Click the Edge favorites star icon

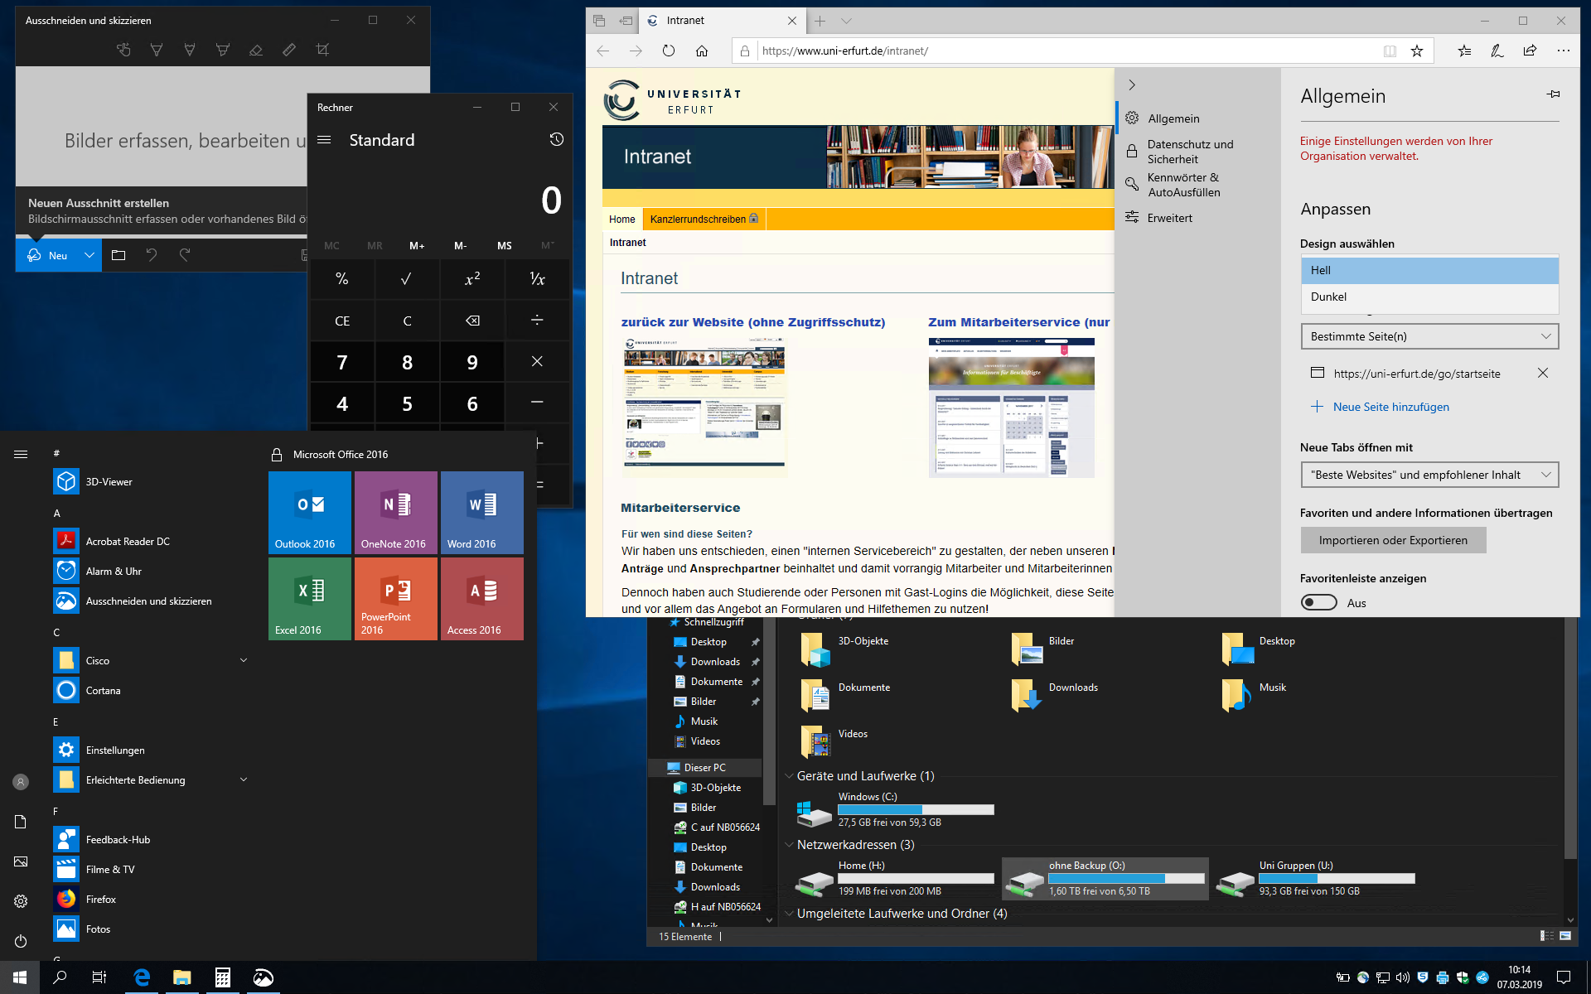point(1417,51)
